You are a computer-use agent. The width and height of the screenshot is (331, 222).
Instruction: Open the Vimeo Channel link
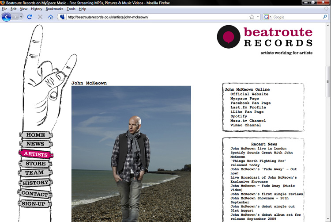pyautogui.click(x=246, y=125)
